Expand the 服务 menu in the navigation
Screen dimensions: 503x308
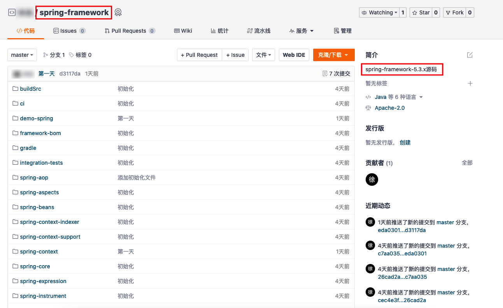301,31
